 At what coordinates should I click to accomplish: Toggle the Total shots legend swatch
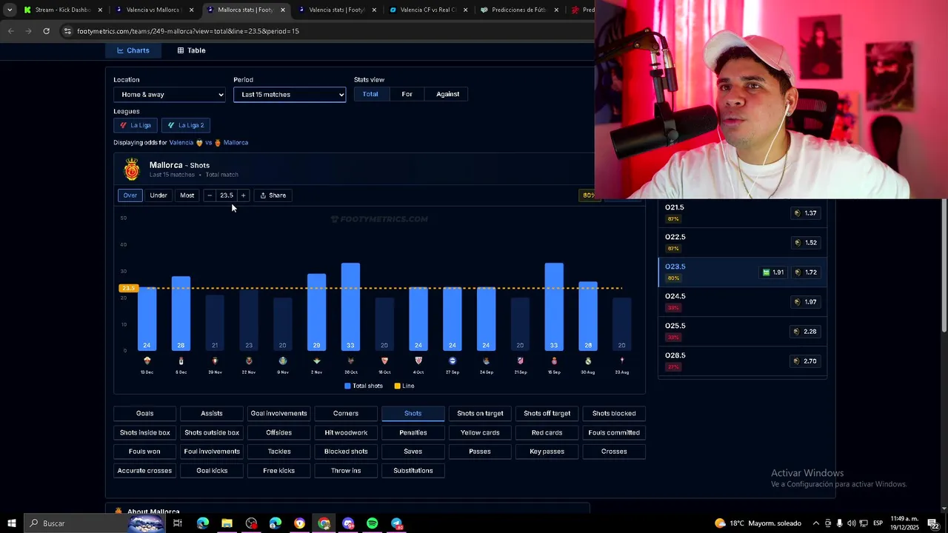point(347,386)
